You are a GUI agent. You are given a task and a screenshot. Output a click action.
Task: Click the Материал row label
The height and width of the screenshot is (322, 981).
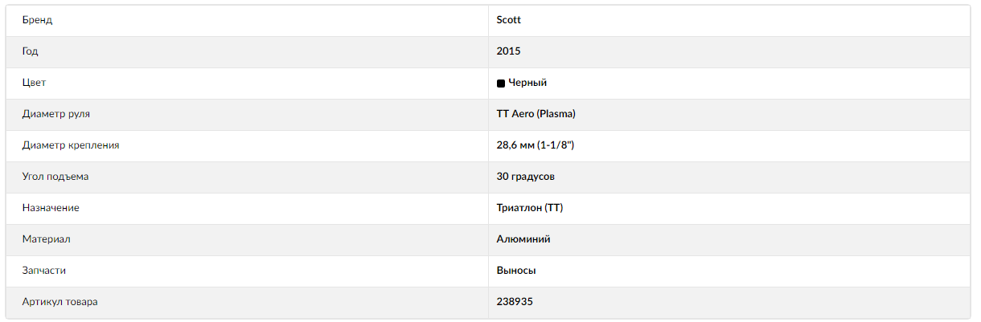[x=47, y=239]
